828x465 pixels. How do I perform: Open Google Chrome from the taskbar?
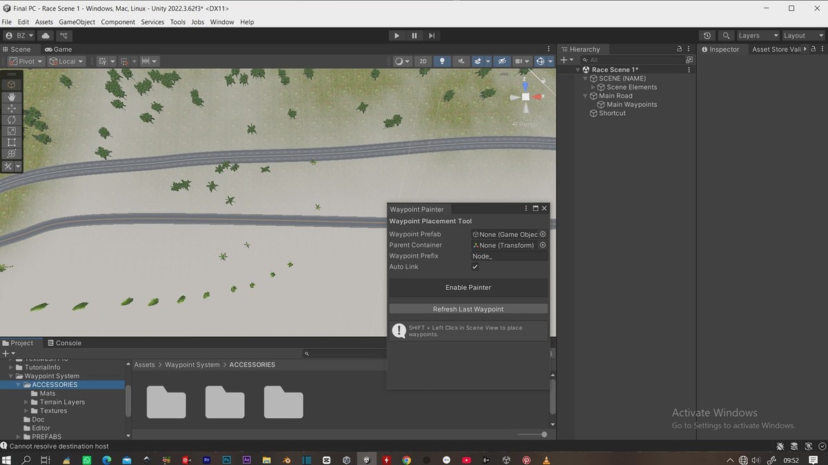406,459
